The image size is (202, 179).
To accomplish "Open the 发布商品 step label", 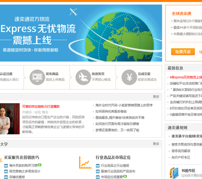I will click(x=52, y=74).
